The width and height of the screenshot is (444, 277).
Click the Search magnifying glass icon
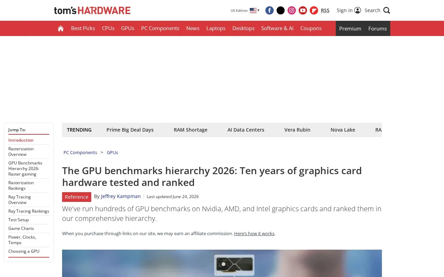(387, 10)
